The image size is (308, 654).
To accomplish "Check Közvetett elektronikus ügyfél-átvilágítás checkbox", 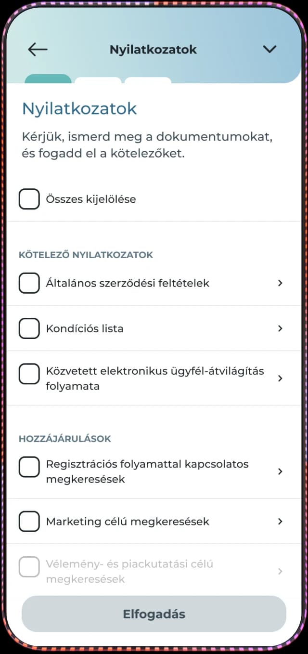I will point(29,374).
